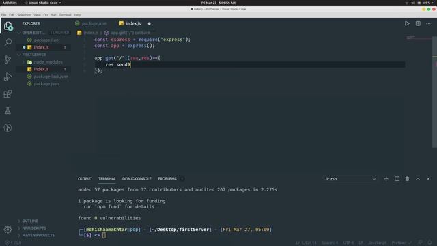This screenshot has height=246, width=437.
Task: Open the File menu
Action: [3, 15]
